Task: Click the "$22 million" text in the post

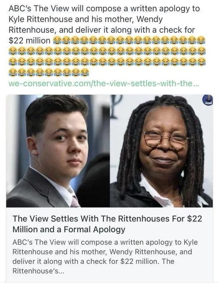Action: pos(29,40)
